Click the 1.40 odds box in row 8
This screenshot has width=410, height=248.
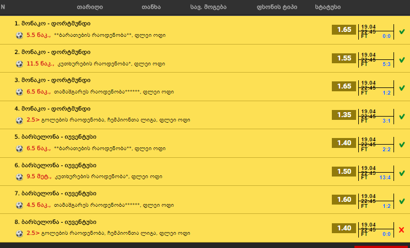pyautogui.click(x=344, y=228)
